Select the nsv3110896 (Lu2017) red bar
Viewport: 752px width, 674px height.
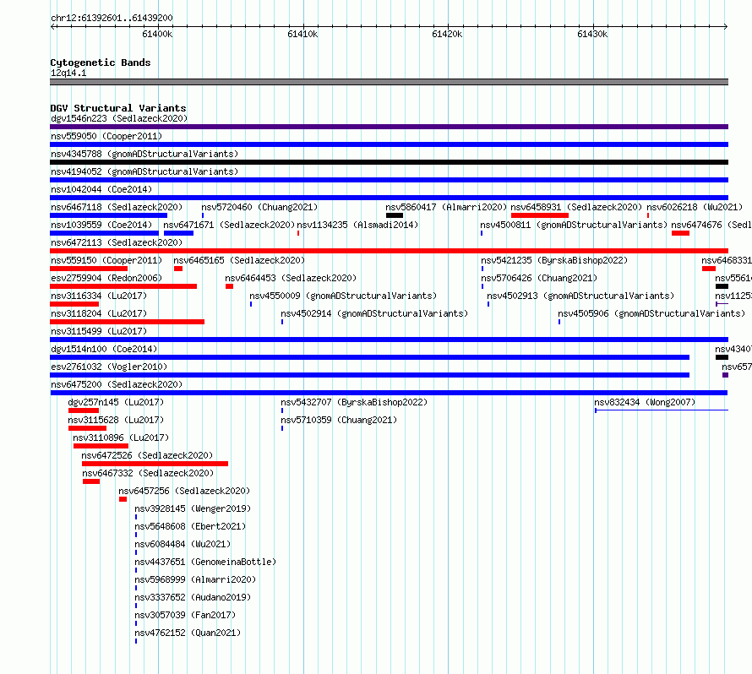[x=101, y=446]
